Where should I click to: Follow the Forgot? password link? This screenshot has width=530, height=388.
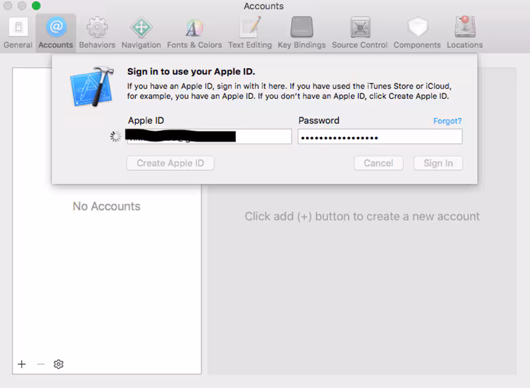coord(447,121)
